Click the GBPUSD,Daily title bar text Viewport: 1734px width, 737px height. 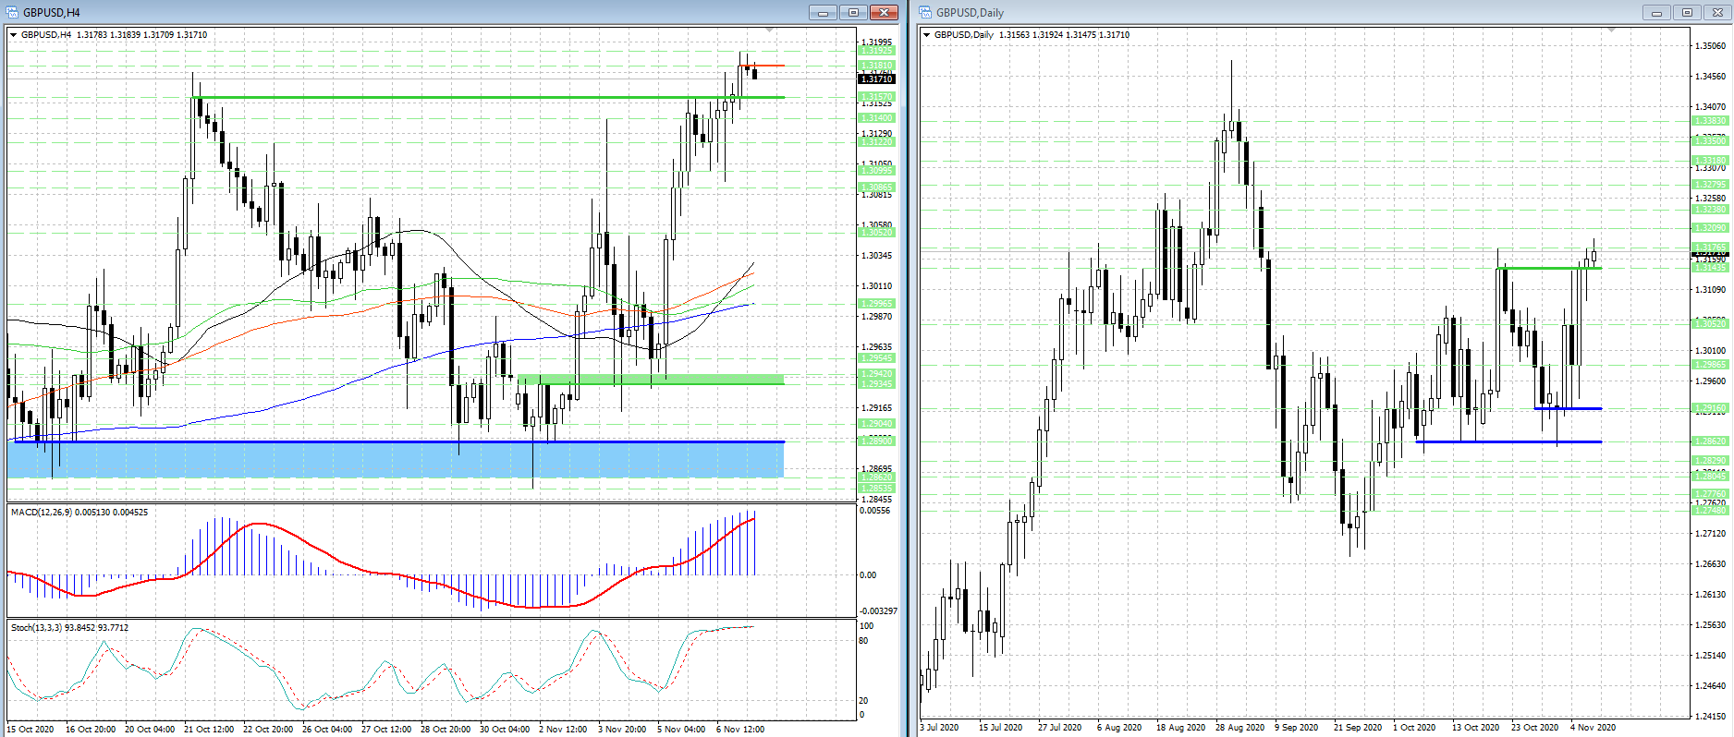(x=970, y=13)
